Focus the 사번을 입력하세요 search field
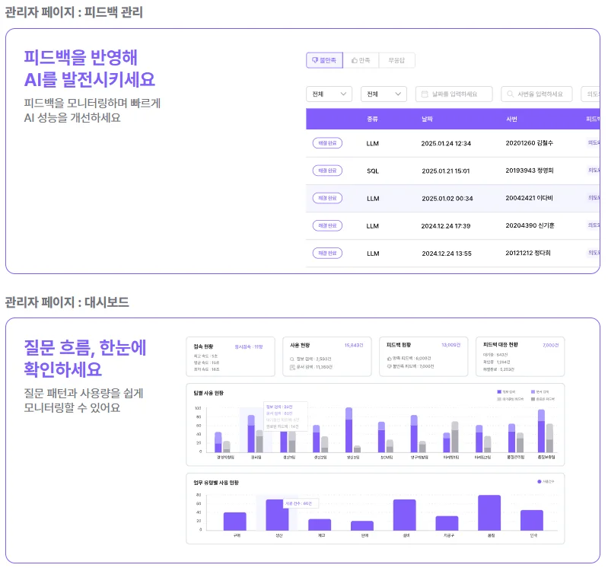Screen dimensions: 608x568 point(536,94)
